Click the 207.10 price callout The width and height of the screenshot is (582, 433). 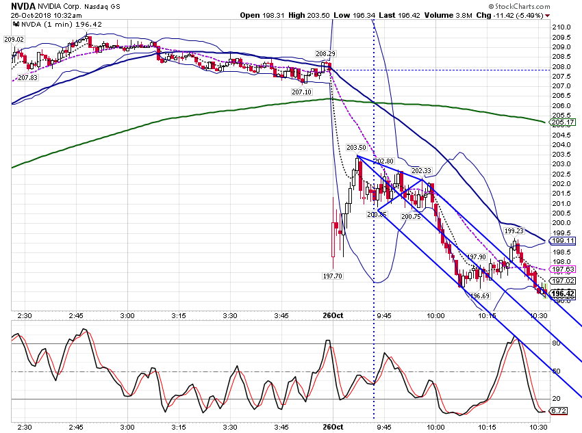click(301, 92)
